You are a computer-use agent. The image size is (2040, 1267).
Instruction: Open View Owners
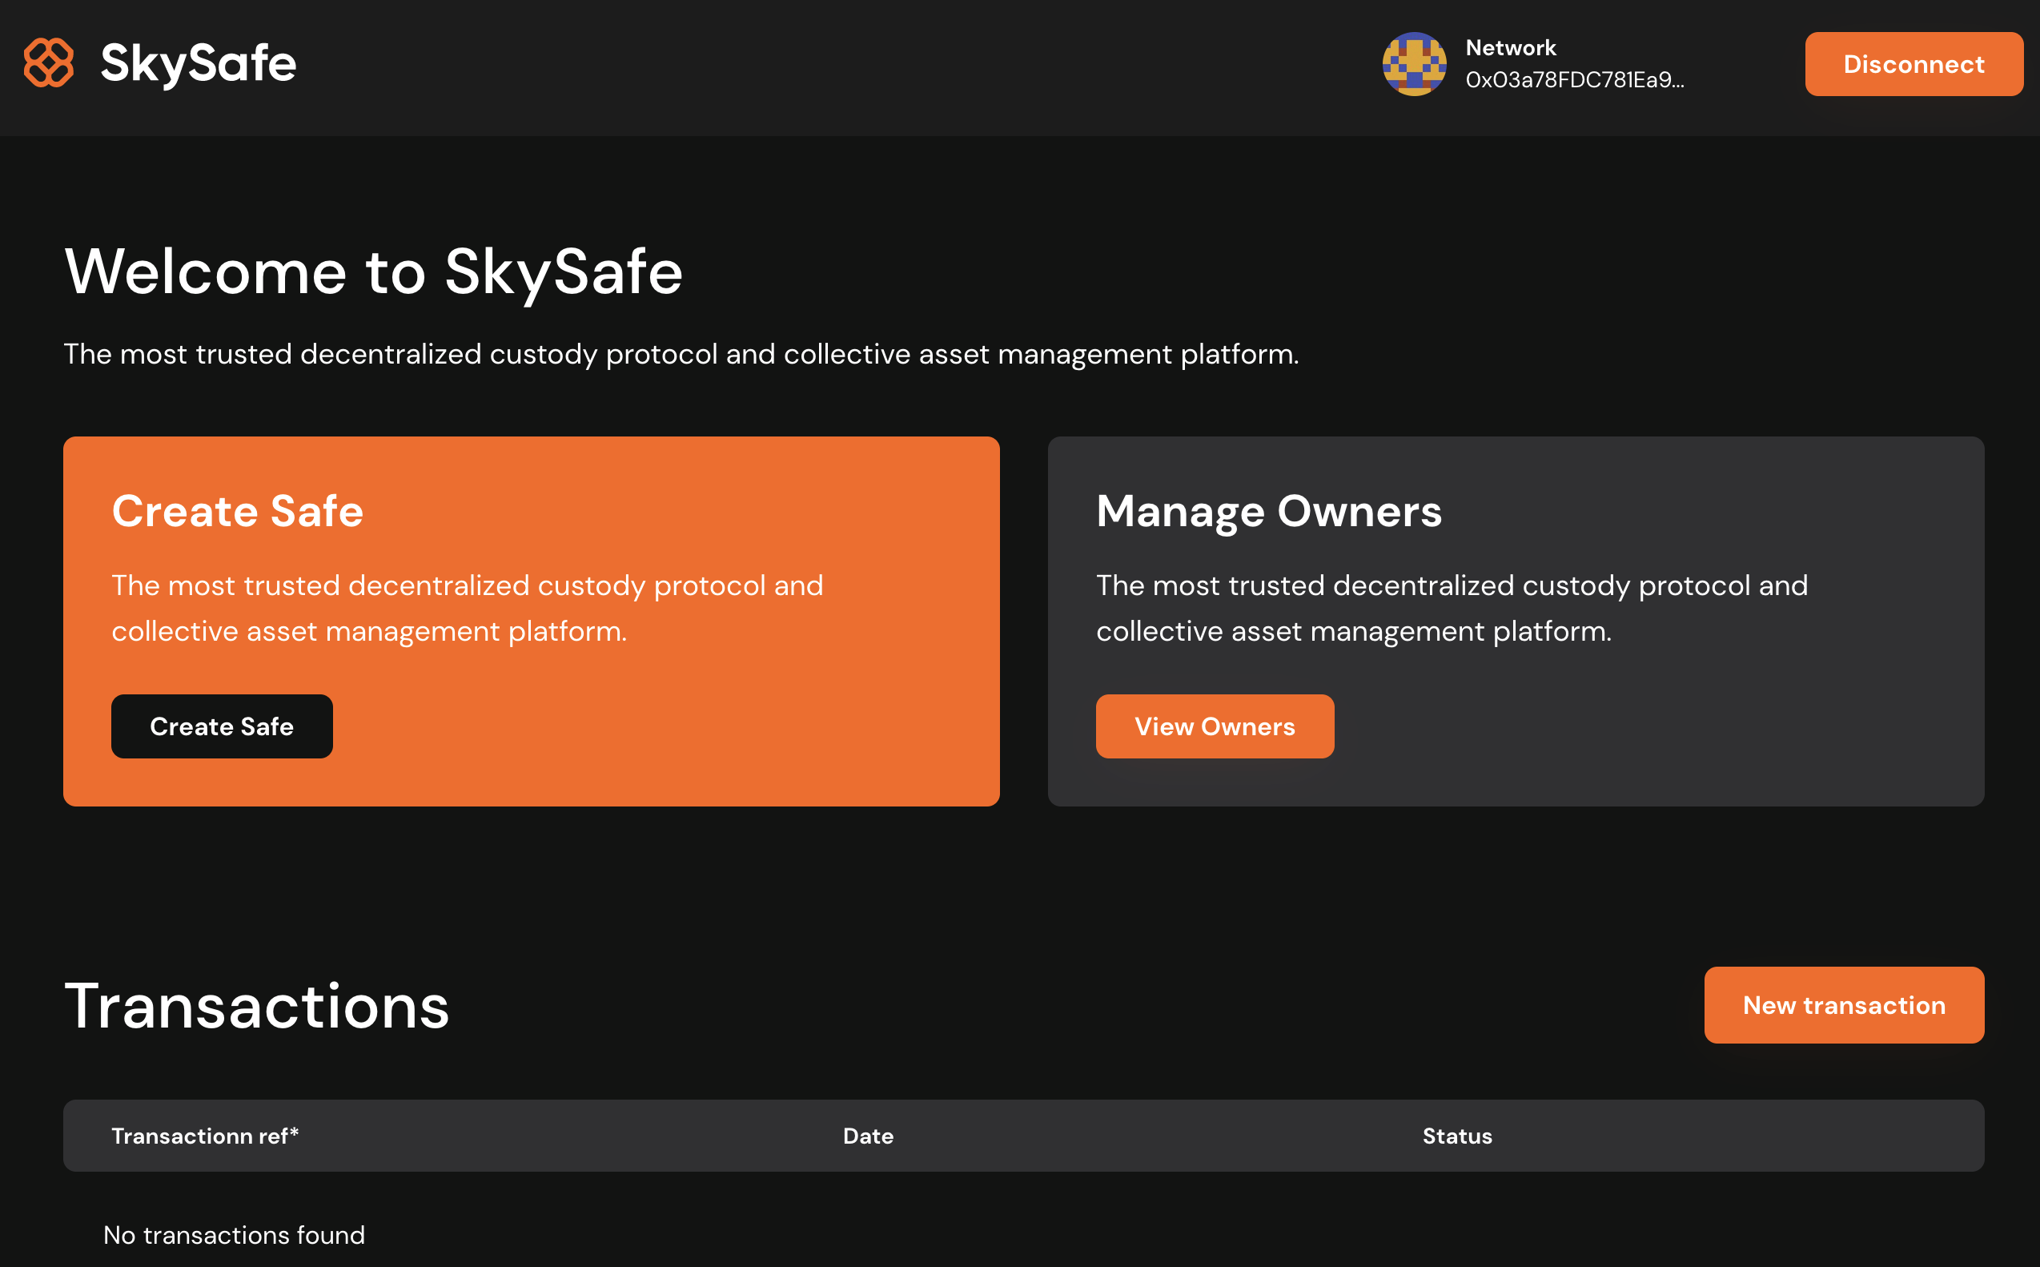tap(1215, 726)
